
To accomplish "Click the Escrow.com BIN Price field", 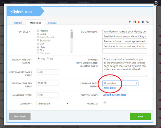I will tap(47, 83).
